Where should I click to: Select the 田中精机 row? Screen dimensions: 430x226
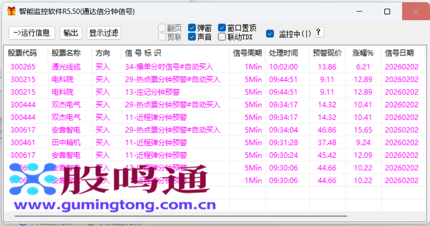point(66,142)
